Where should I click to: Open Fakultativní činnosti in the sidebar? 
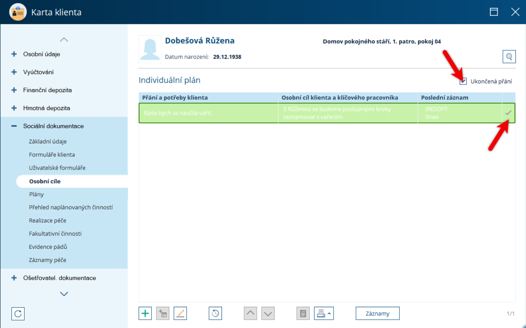(55, 234)
